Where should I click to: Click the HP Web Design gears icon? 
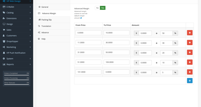[4, 1]
